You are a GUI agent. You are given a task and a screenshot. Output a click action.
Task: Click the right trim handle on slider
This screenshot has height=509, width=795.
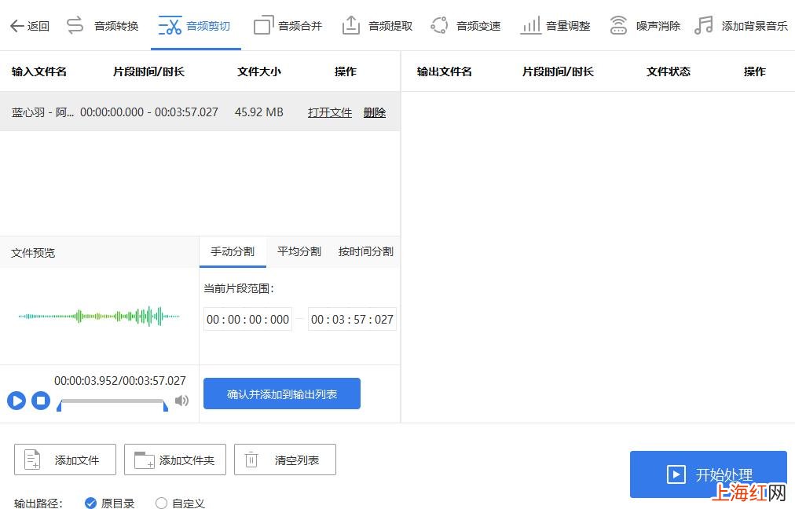click(x=165, y=405)
